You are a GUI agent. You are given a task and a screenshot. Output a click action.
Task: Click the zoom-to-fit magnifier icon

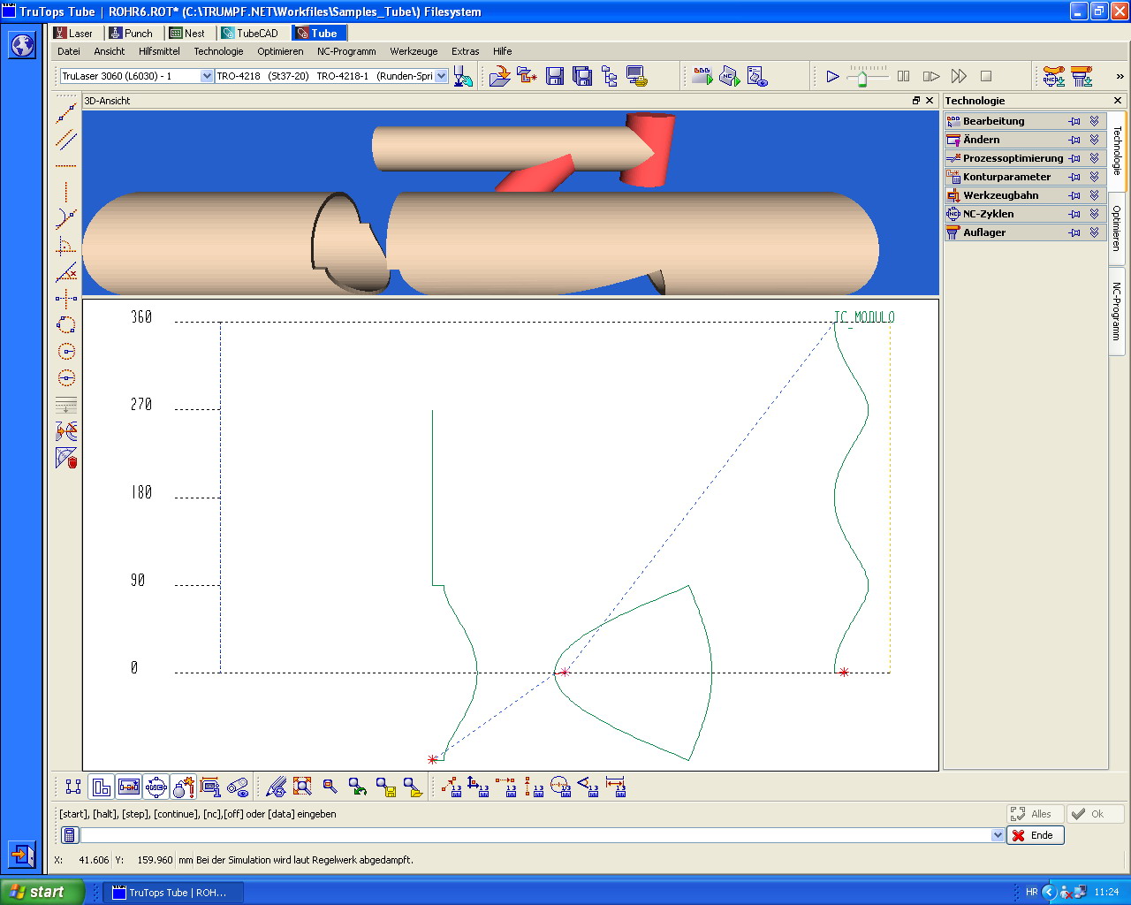coord(303,787)
